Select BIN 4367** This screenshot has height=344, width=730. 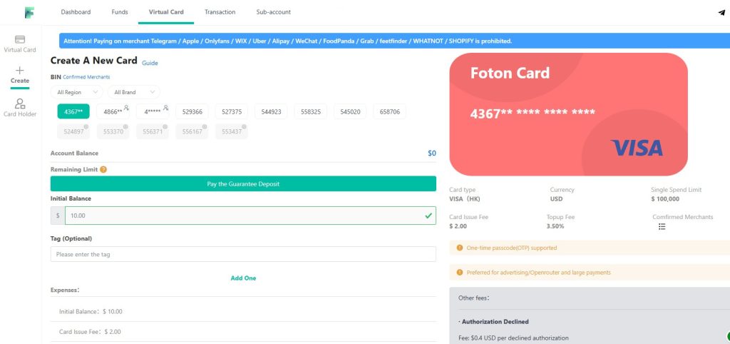[73, 112]
